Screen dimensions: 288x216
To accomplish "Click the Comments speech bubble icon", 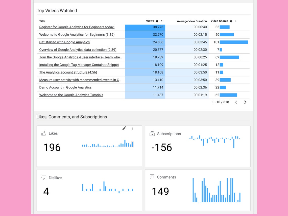I will [152, 177].
